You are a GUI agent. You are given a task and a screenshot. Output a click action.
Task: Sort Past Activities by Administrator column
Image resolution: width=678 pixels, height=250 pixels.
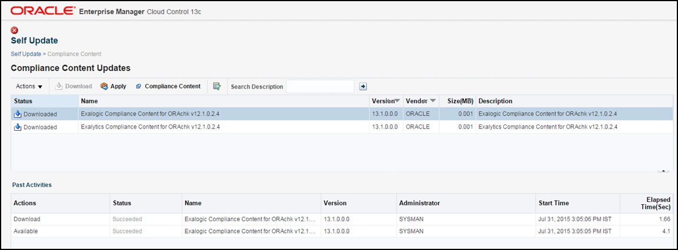(419, 203)
